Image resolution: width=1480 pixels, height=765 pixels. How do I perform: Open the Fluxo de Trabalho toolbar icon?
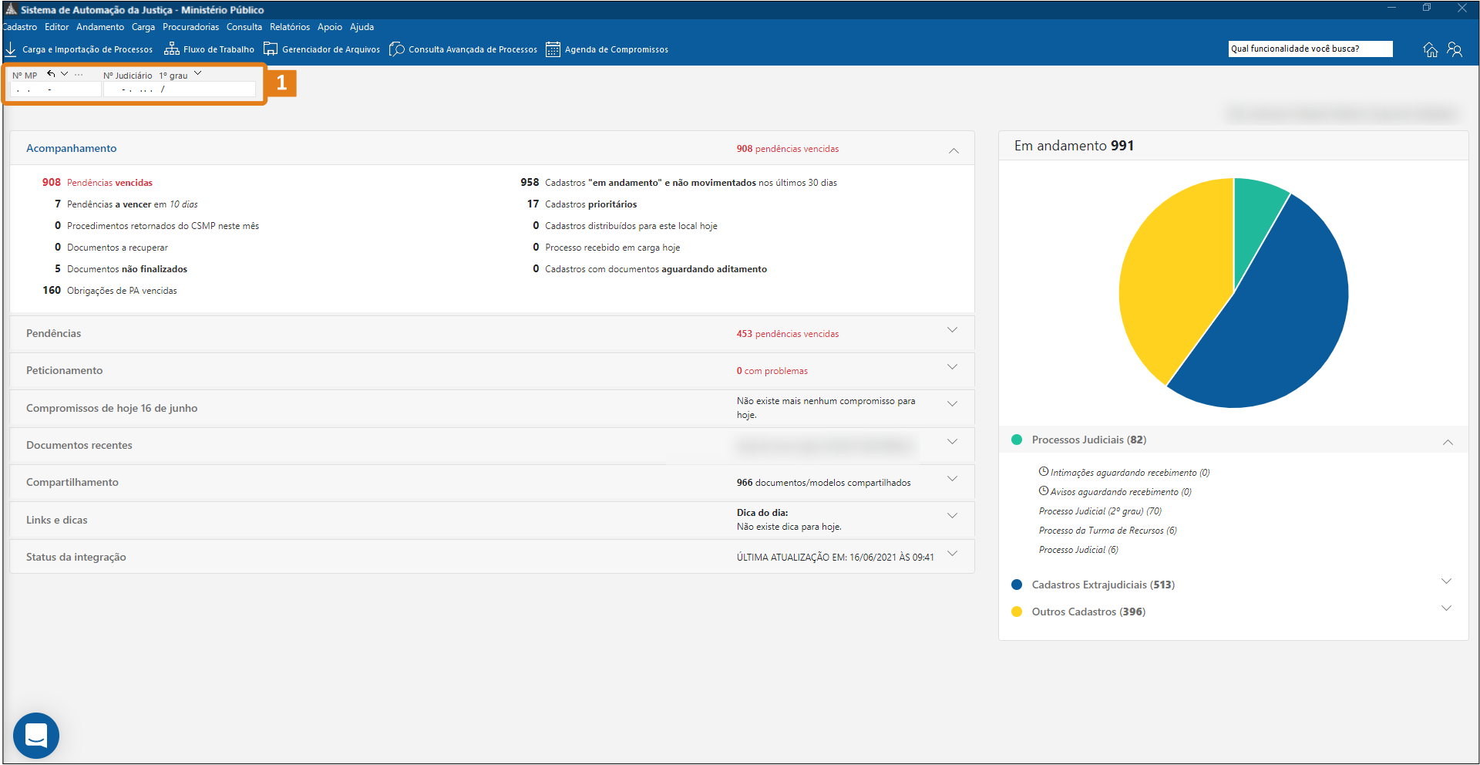click(x=171, y=49)
